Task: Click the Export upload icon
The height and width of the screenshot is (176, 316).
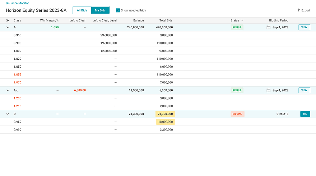Action: click(298, 10)
